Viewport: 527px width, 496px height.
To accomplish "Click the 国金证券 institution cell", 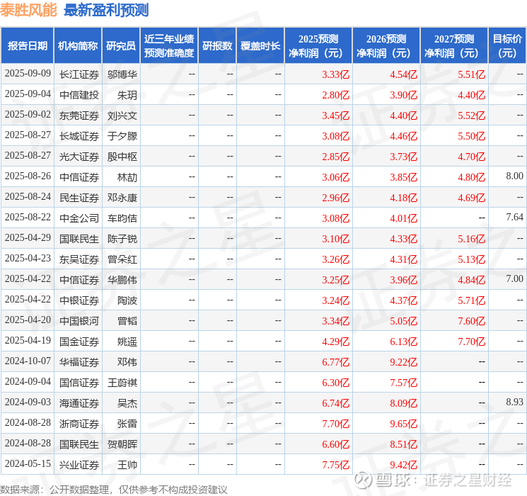I will [x=79, y=342].
